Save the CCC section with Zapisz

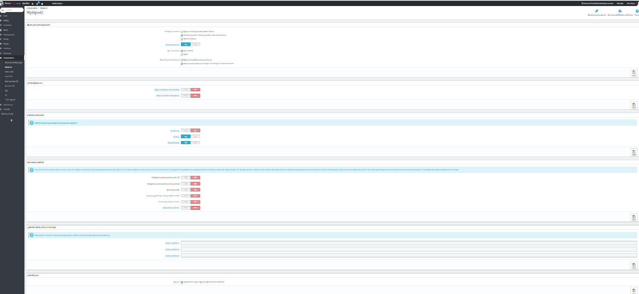click(x=634, y=217)
